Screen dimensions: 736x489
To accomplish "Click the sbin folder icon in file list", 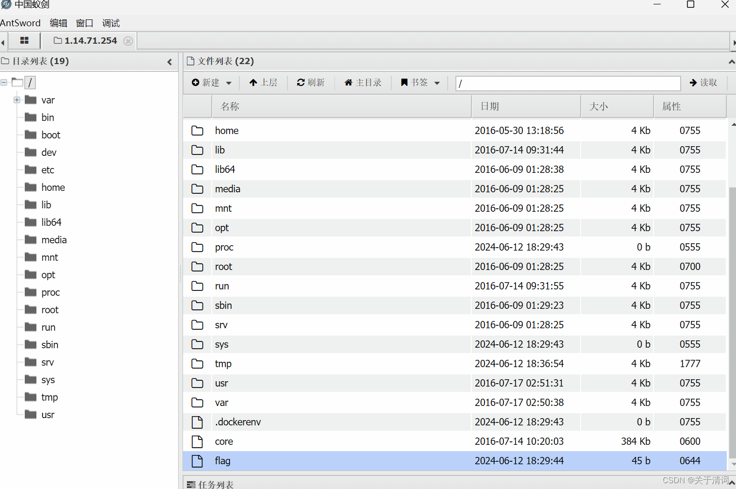I will (x=197, y=305).
